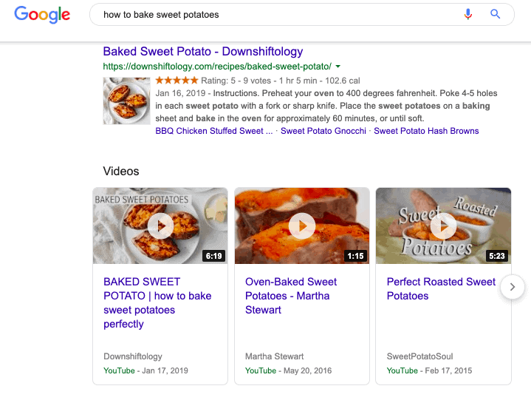The width and height of the screenshot is (531, 400).
Task: Click YouTube - May 20, 2016 source
Action: pyautogui.click(x=288, y=371)
